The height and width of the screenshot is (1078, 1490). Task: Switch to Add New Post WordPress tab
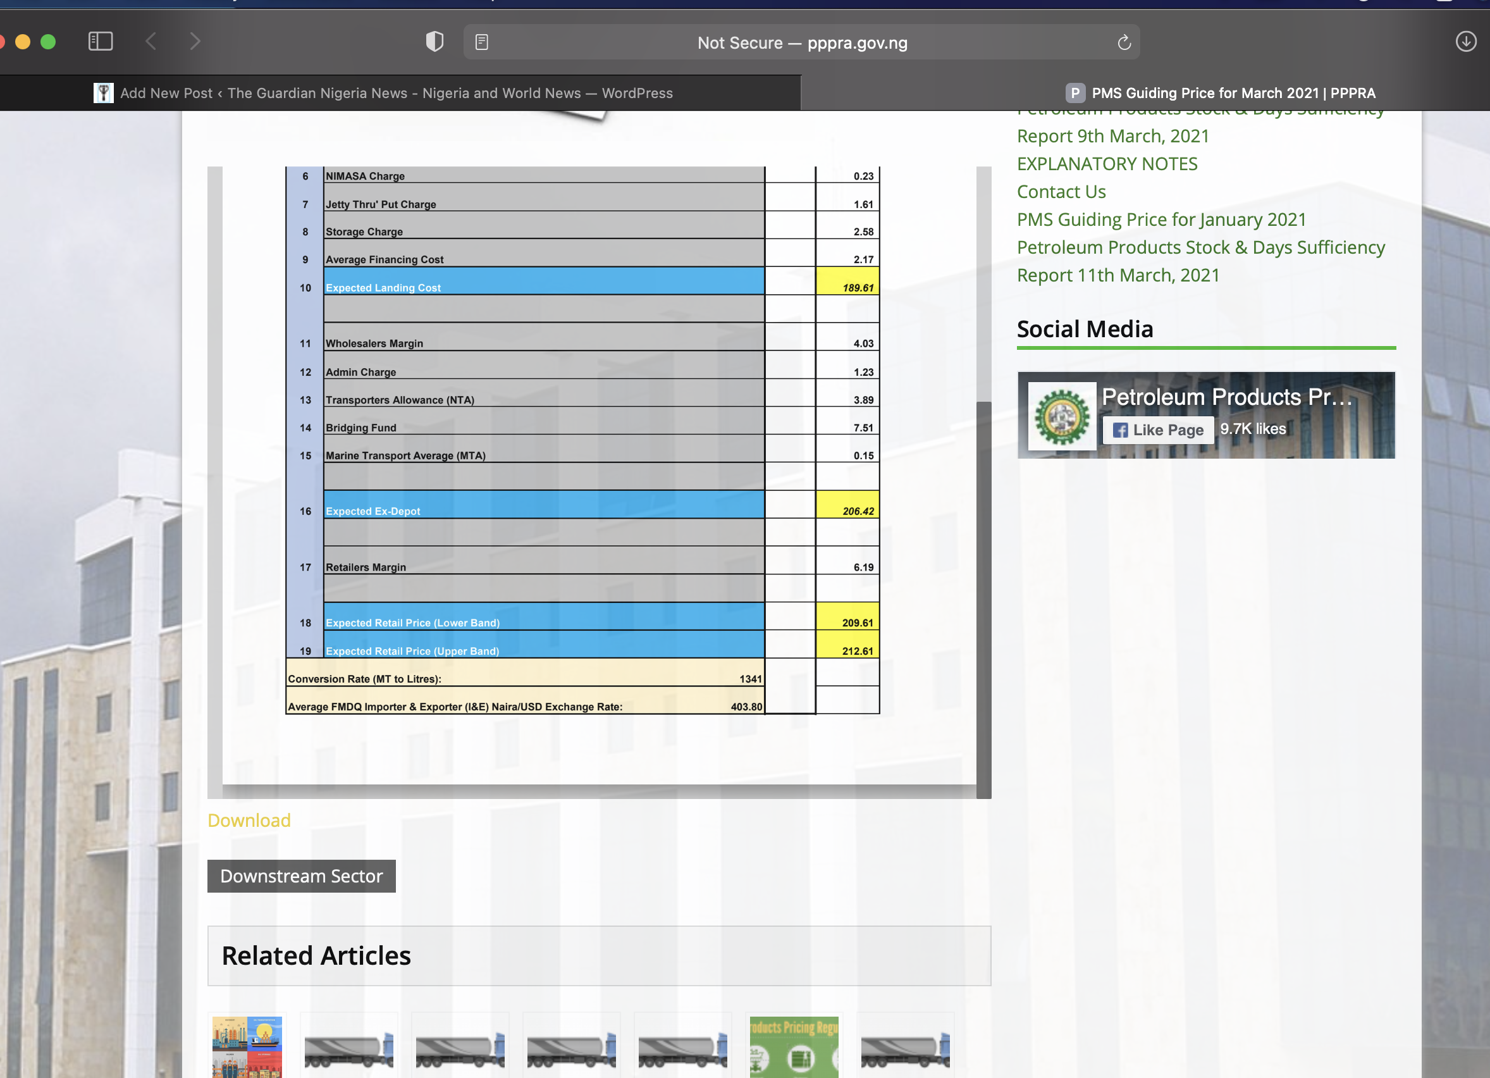[x=395, y=94]
